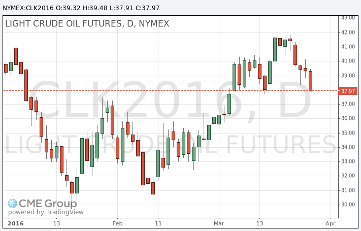This screenshot has width=361, height=231.
Task: Click the 40.00 price axis label
Action: (x=348, y=61)
